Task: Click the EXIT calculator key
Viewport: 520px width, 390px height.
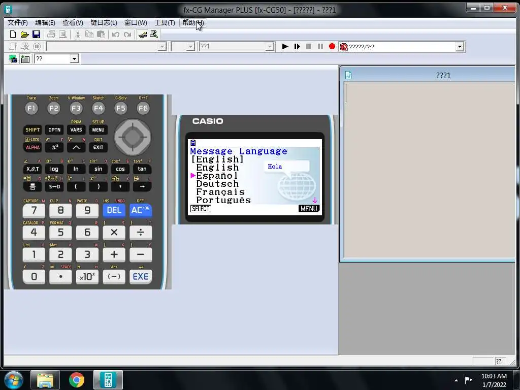Action: (x=98, y=147)
